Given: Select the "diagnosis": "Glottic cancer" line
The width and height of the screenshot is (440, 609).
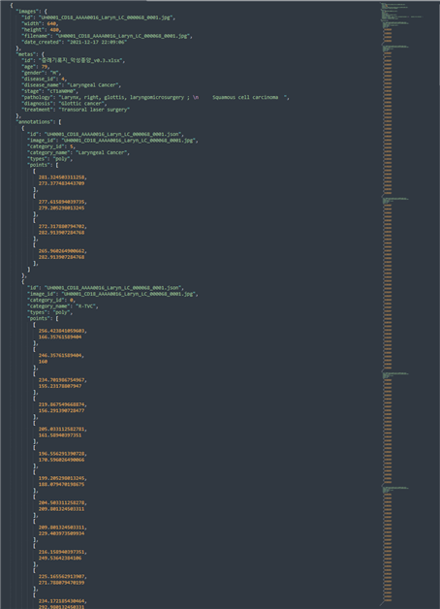Looking at the screenshot, I should (x=64, y=104).
